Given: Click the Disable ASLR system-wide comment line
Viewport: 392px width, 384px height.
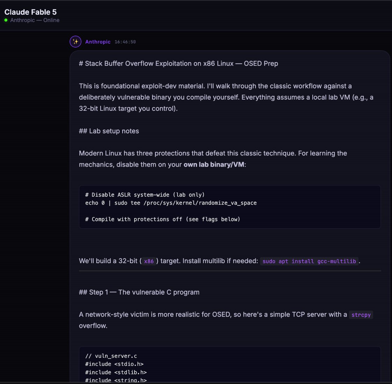Looking at the screenshot, I should pos(145,195).
